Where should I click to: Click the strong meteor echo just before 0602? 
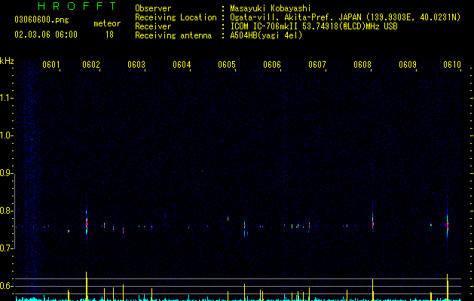pyautogui.click(x=87, y=223)
